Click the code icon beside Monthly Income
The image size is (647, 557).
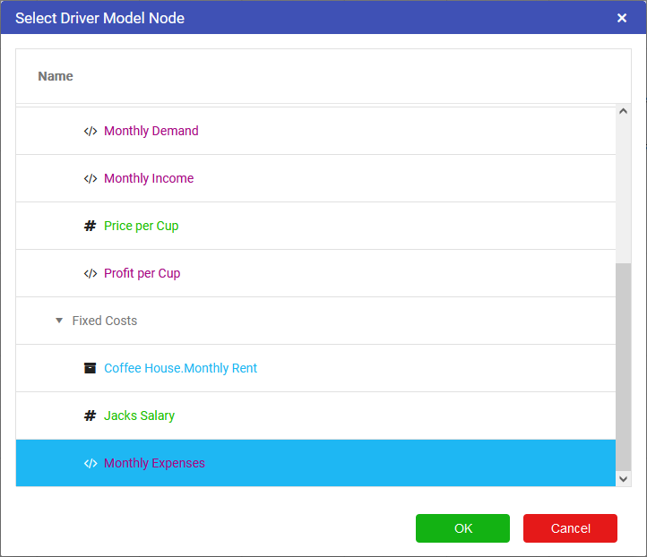click(x=90, y=178)
